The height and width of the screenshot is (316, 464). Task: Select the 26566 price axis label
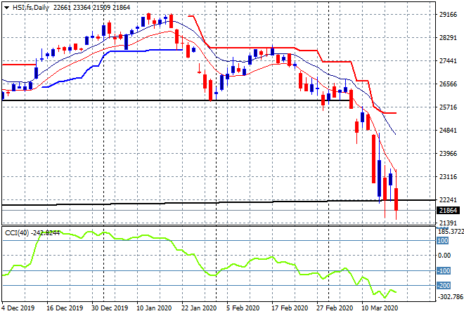[x=448, y=84]
